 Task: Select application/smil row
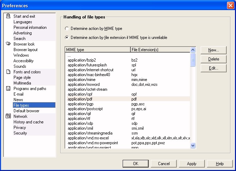tap(128, 128)
